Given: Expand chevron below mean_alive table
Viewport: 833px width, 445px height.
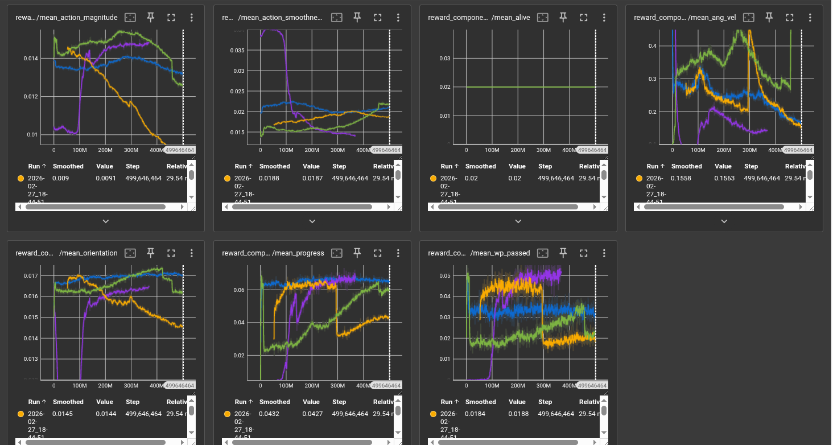Looking at the screenshot, I should click(518, 221).
